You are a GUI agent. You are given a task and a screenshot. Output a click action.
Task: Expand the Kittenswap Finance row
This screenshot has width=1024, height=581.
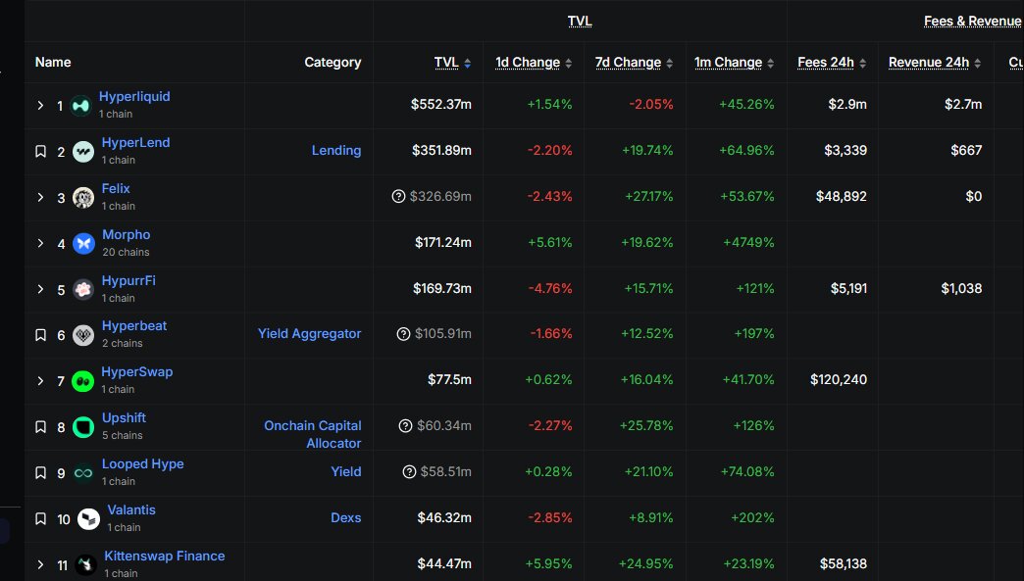[x=40, y=564]
